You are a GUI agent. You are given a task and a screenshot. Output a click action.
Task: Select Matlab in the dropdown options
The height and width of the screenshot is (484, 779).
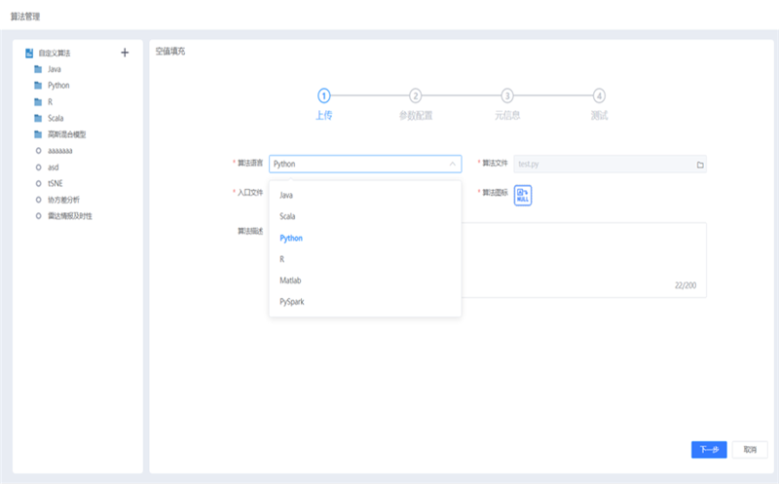coord(290,280)
